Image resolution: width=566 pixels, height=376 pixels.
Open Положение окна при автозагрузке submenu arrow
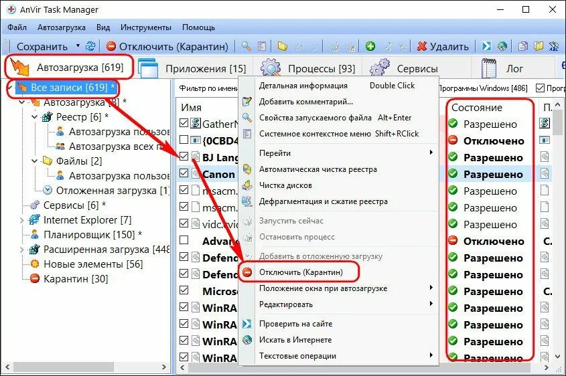coord(431,288)
